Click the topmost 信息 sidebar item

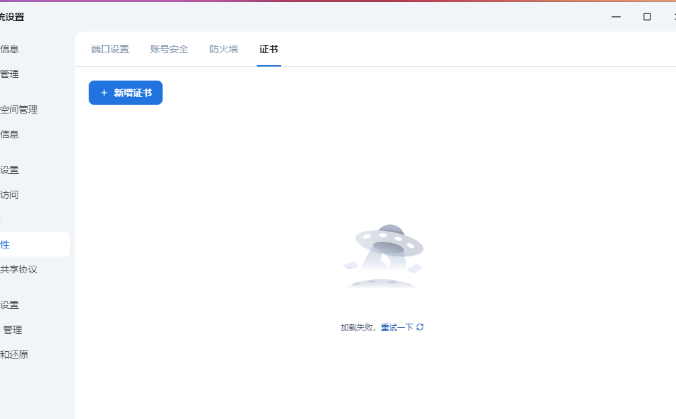click(x=9, y=48)
